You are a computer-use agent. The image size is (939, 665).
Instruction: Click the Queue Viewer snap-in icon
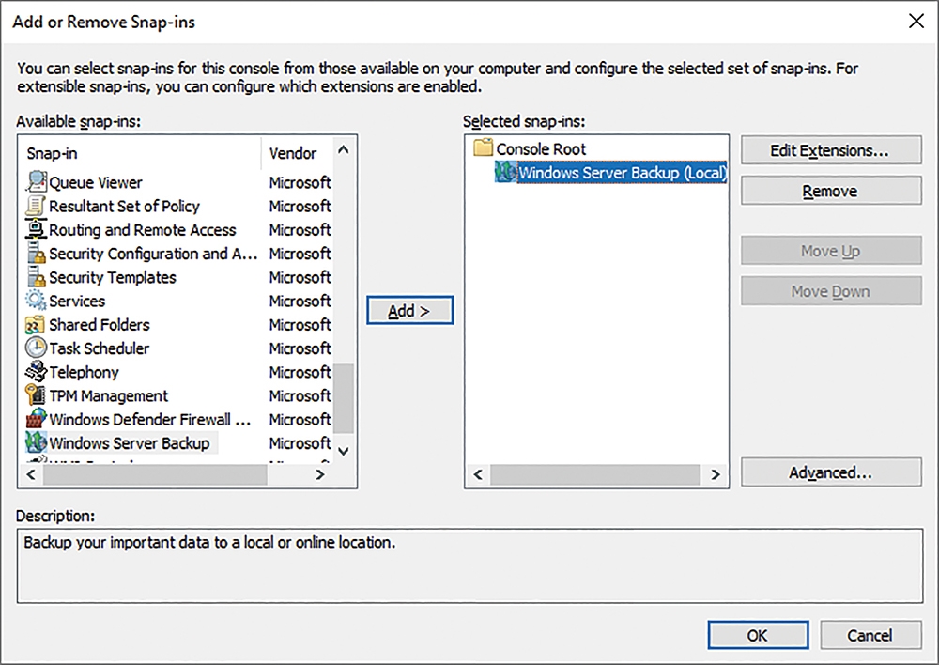36,181
